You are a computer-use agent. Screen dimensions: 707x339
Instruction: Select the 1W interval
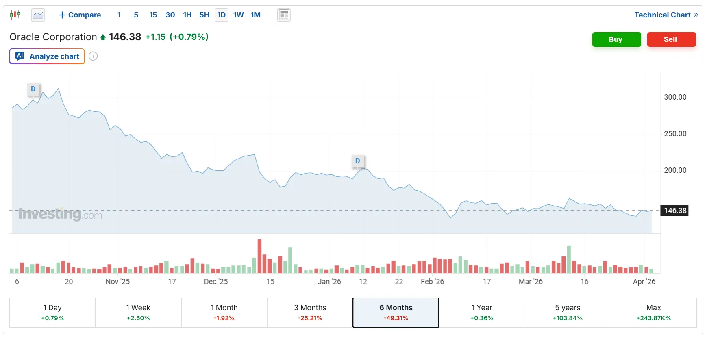[x=238, y=15]
